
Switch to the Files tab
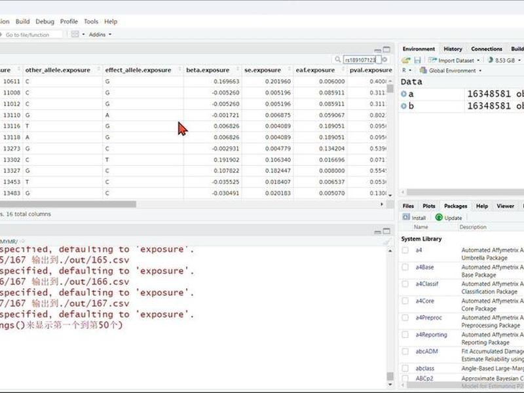[408, 206]
